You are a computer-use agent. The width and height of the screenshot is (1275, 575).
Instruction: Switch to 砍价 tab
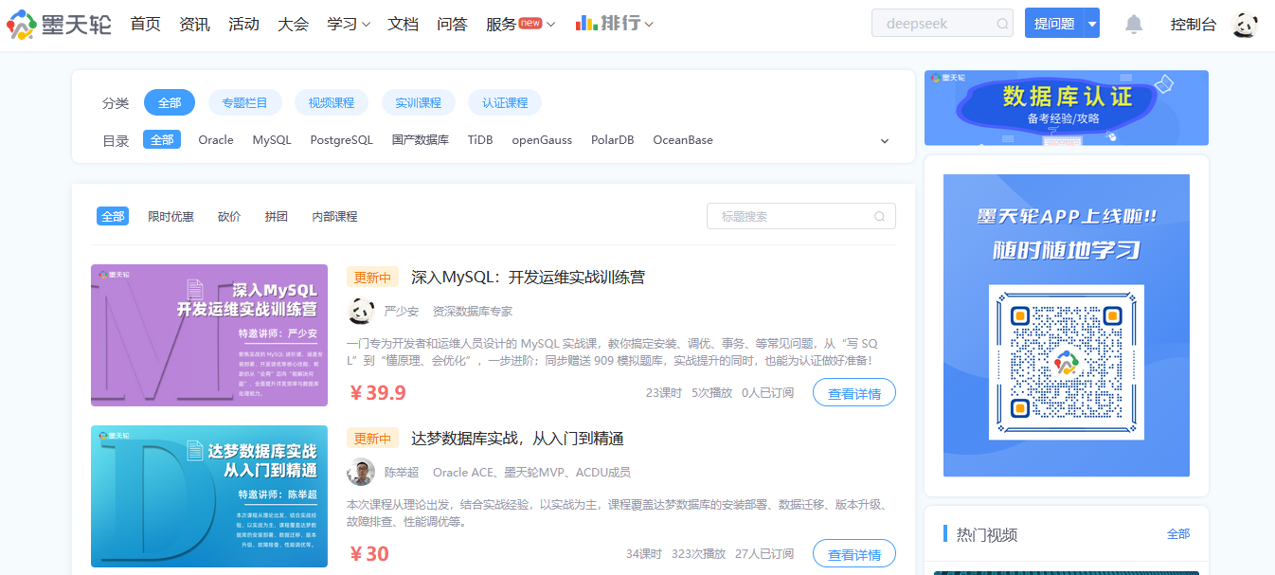[x=229, y=216]
